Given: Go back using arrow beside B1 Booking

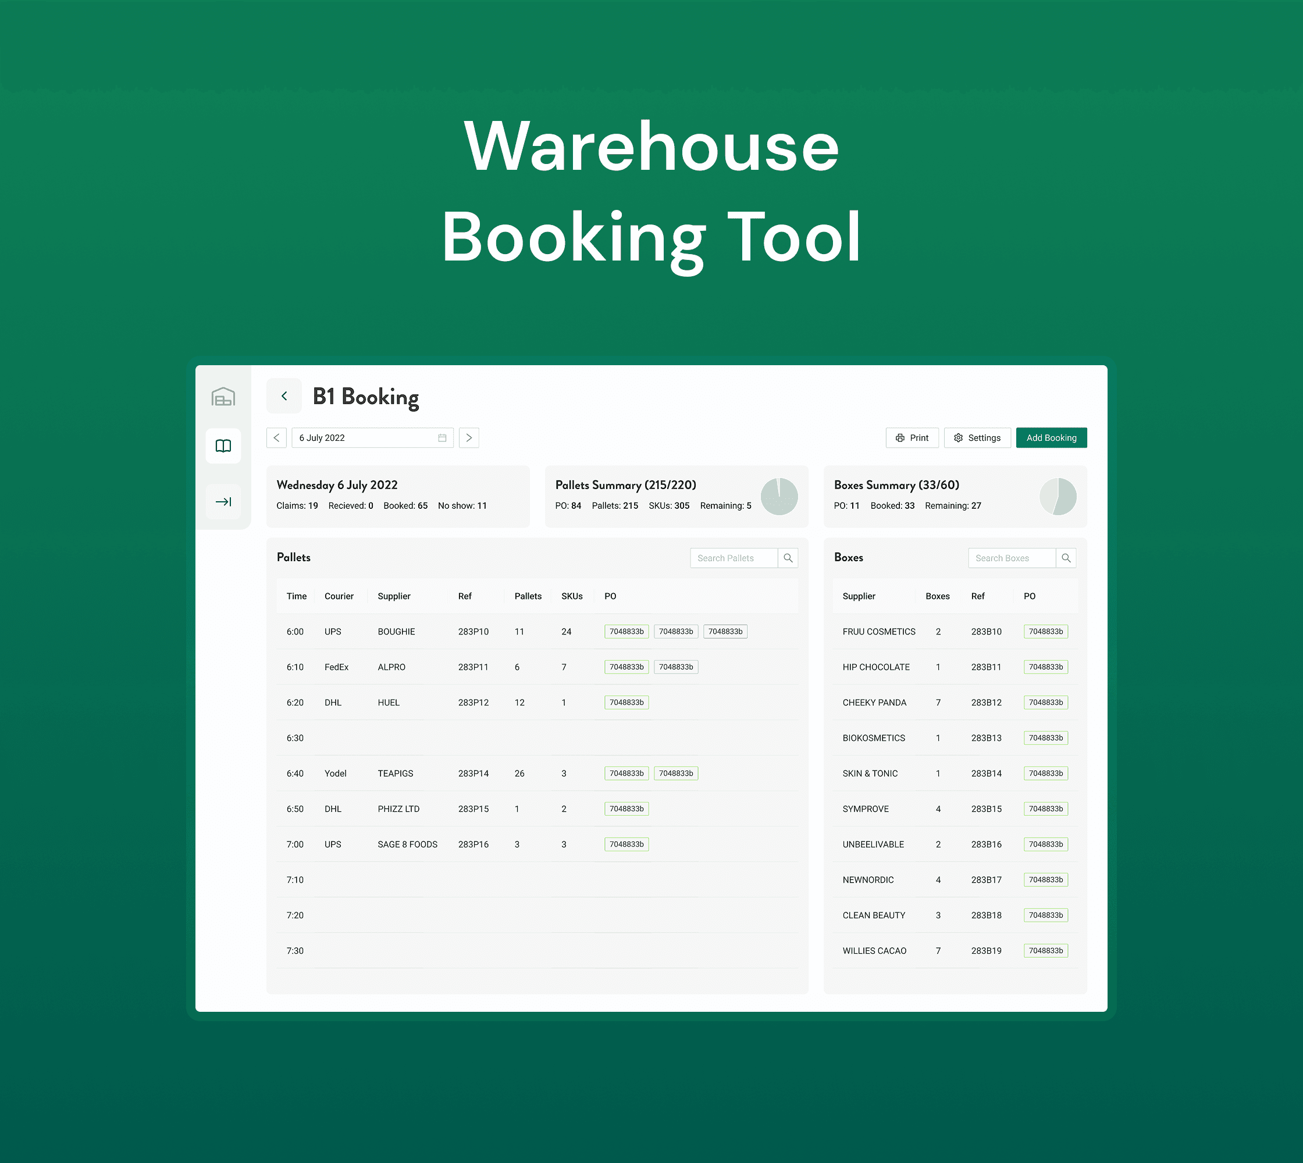Looking at the screenshot, I should coord(284,396).
